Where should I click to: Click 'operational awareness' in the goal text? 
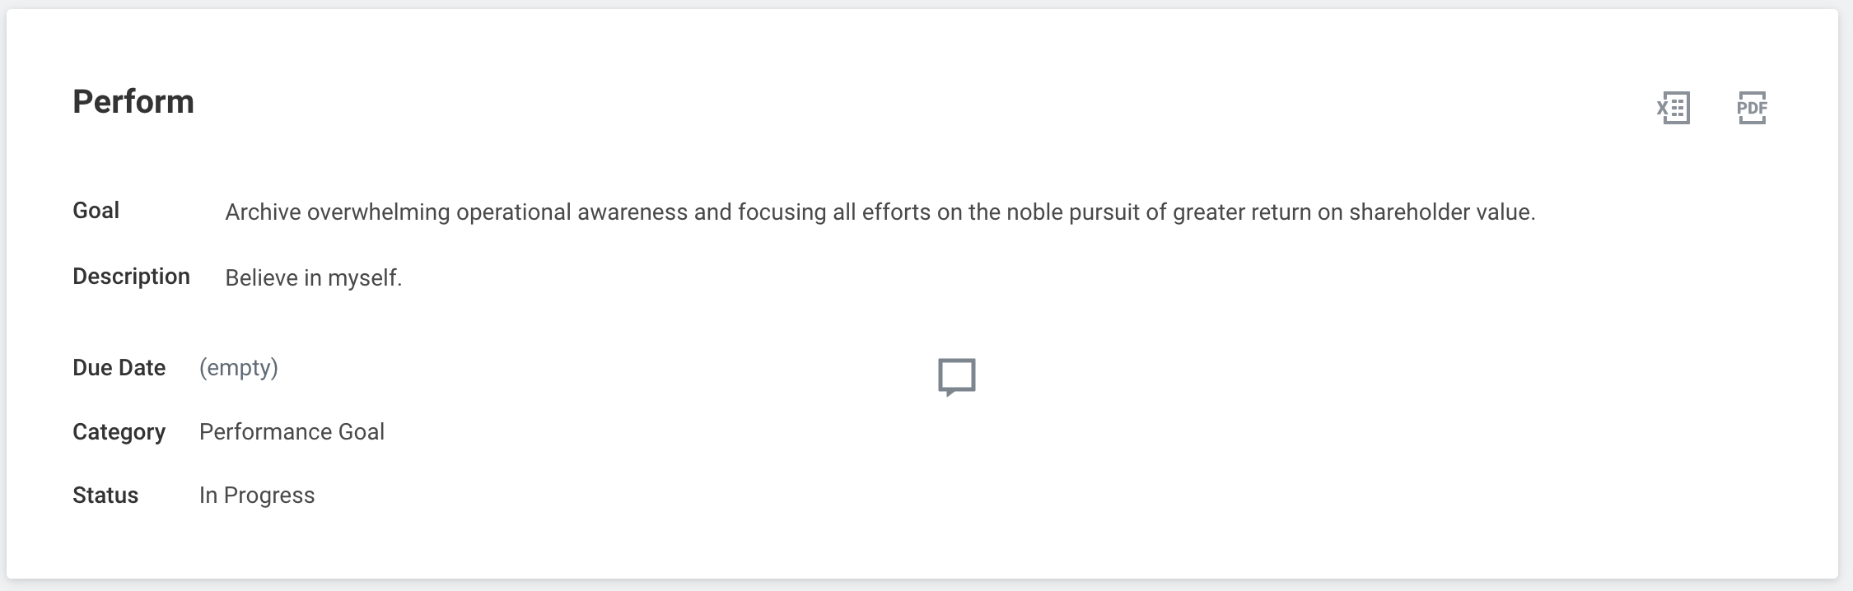tap(572, 212)
